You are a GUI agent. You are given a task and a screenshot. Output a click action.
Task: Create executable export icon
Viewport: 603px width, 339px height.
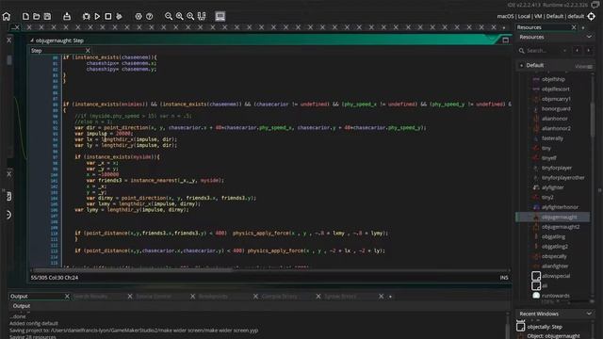(67, 16)
